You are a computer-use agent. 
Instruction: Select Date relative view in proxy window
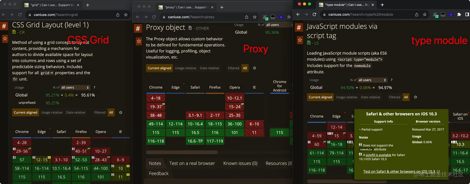(210, 68)
